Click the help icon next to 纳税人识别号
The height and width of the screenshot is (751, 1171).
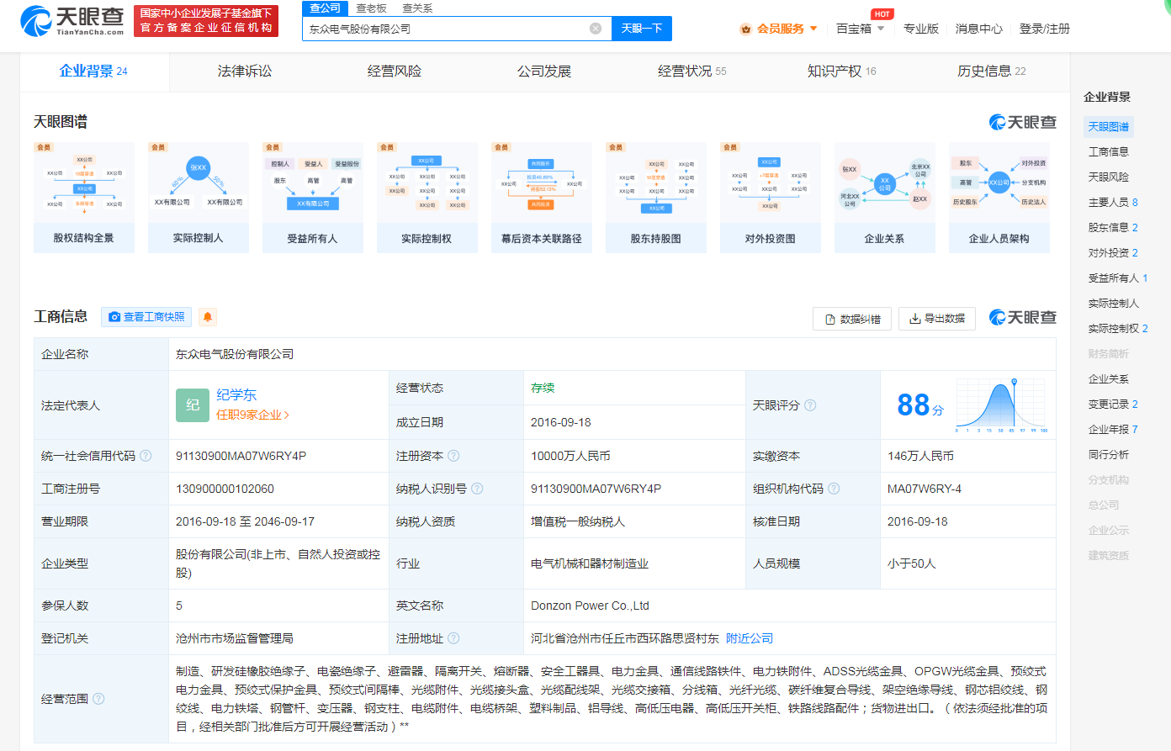(x=477, y=489)
